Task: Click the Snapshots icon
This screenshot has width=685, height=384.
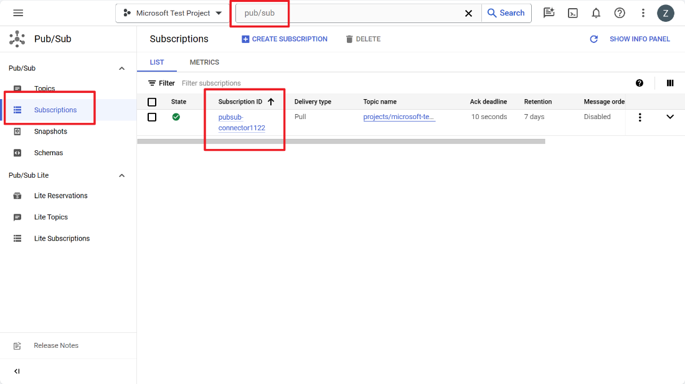Action: tap(17, 131)
